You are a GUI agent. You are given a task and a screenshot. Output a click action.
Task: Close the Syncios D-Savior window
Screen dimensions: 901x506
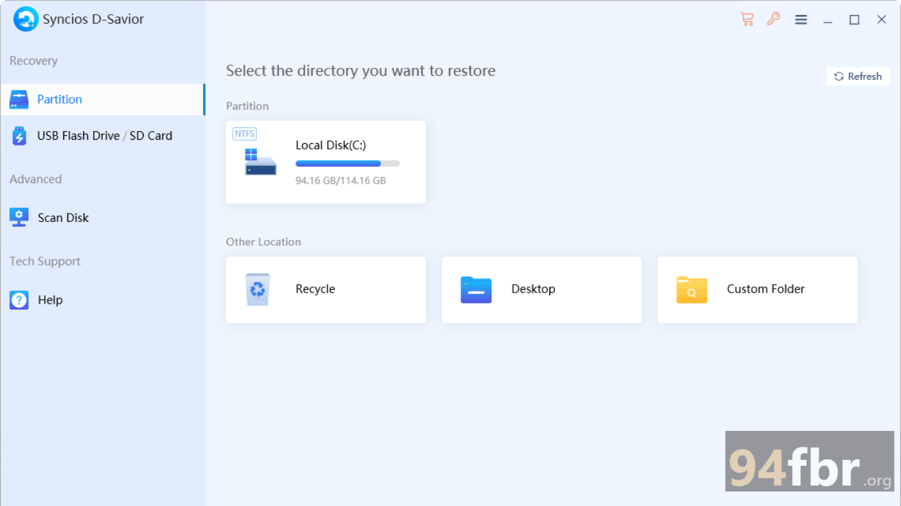pos(882,20)
